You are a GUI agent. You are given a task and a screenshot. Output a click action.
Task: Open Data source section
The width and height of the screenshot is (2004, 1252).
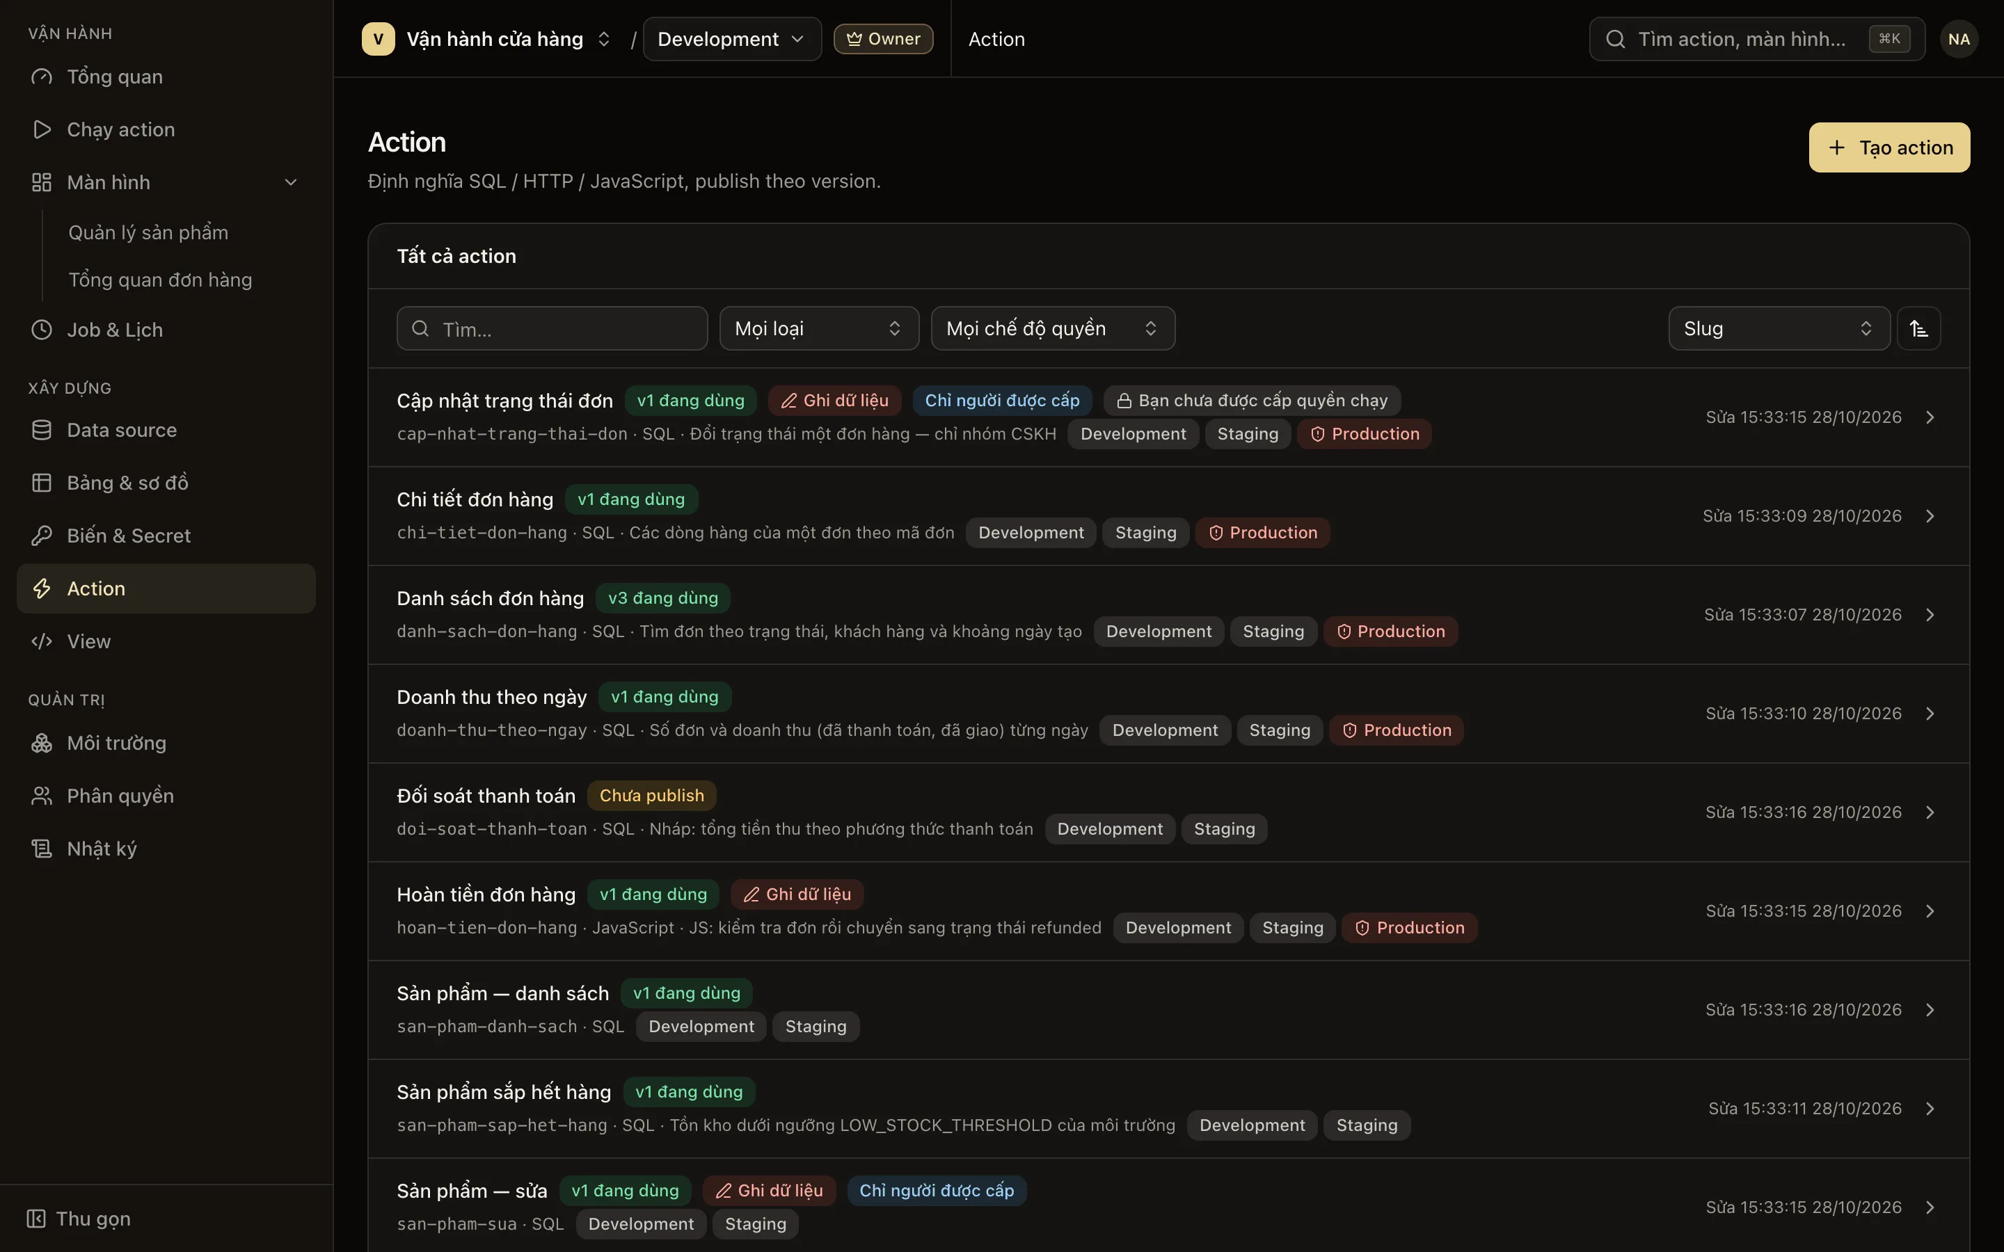tap(166, 431)
